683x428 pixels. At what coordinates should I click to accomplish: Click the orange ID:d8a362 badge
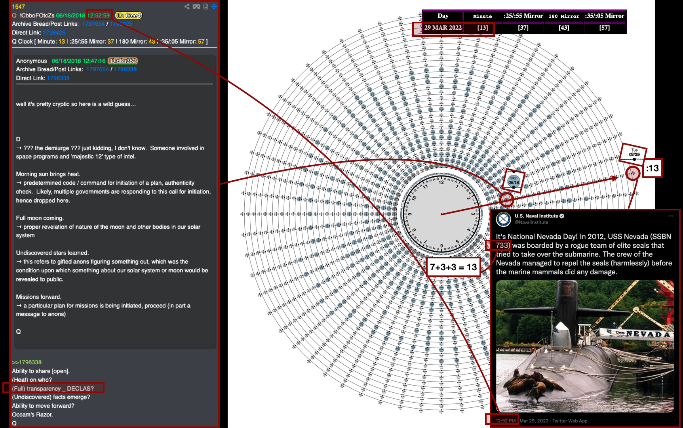coord(123,61)
